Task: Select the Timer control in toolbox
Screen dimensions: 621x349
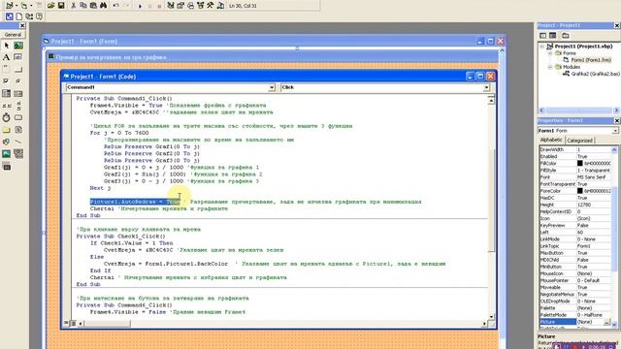Action: (x=7, y=117)
